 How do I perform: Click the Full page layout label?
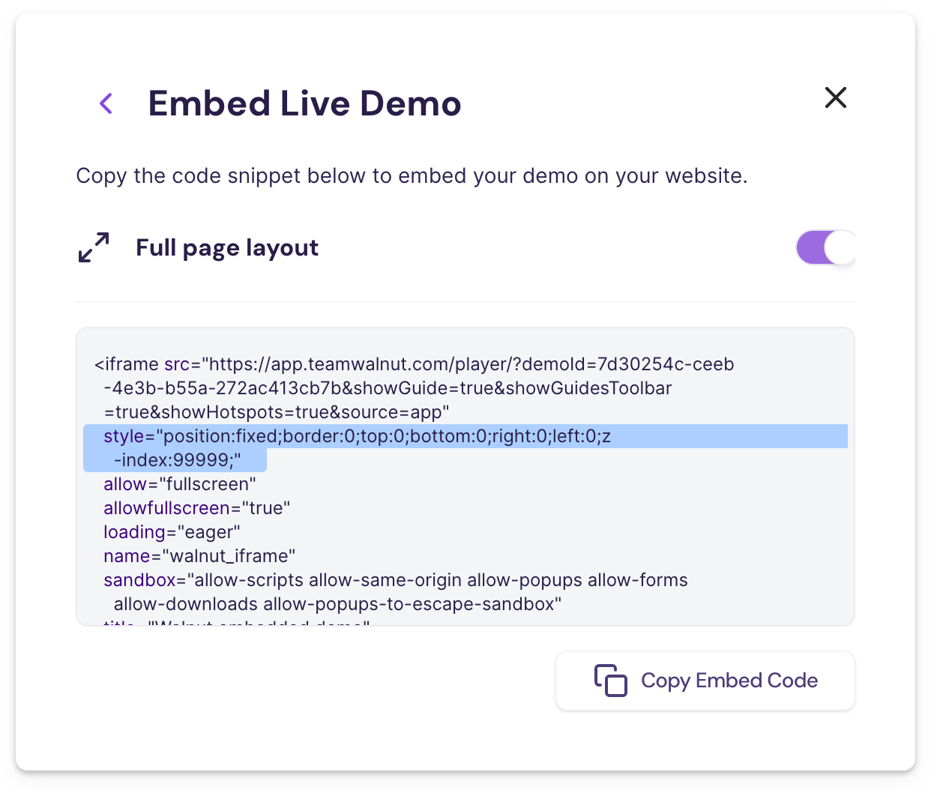click(x=227, y=247)
